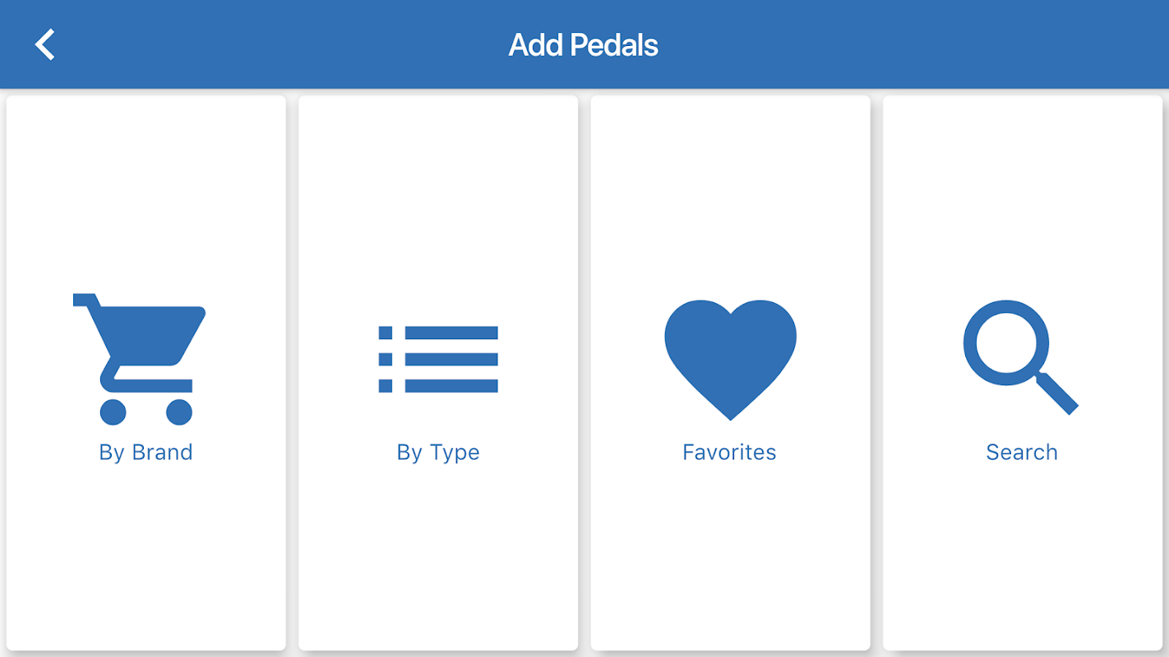1169x657 pixels.
Task: Click the shopping cart icon
Action: tap(140, 357)
